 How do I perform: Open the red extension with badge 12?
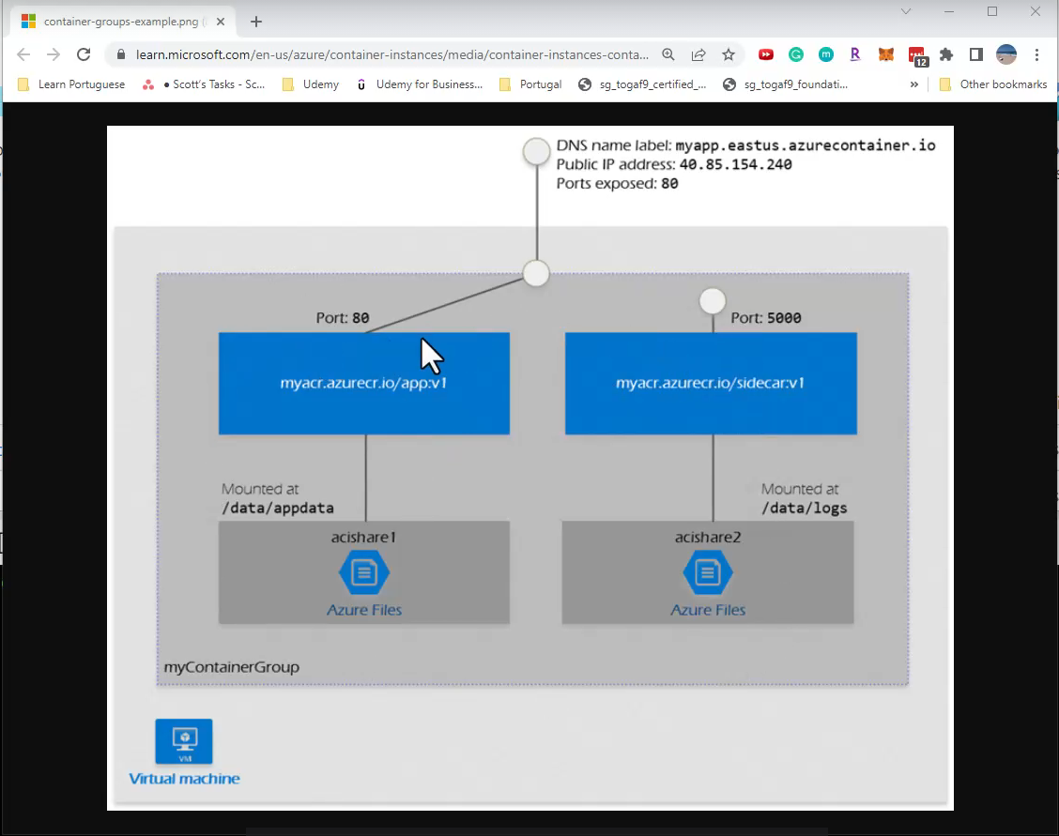point(918,56)
